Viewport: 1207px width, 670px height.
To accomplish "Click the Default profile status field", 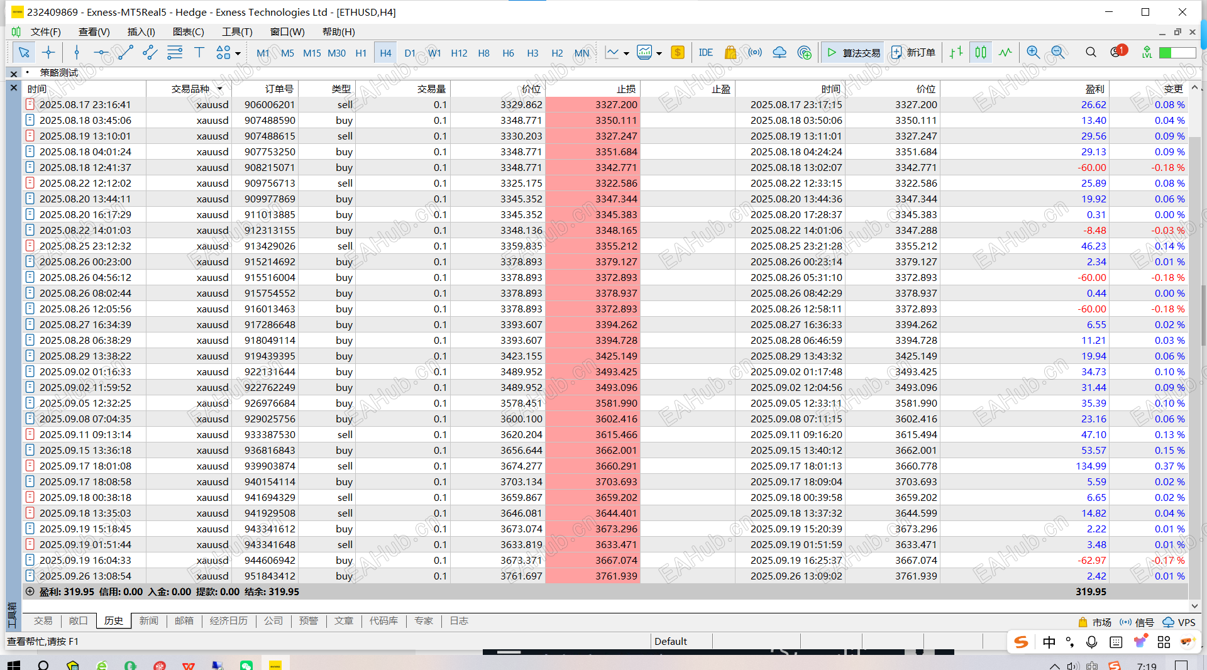I will [681, 641].
